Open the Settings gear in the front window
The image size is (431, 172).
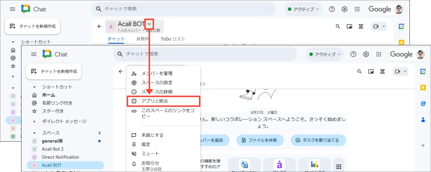point(366,54)
